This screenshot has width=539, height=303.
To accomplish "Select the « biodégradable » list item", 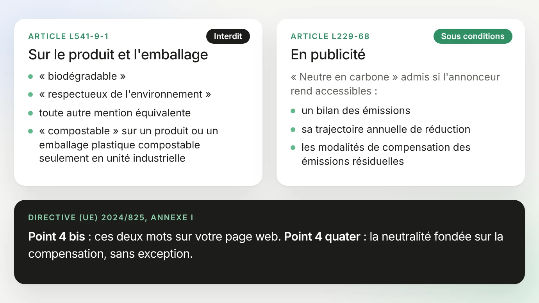I will point(82,76).
